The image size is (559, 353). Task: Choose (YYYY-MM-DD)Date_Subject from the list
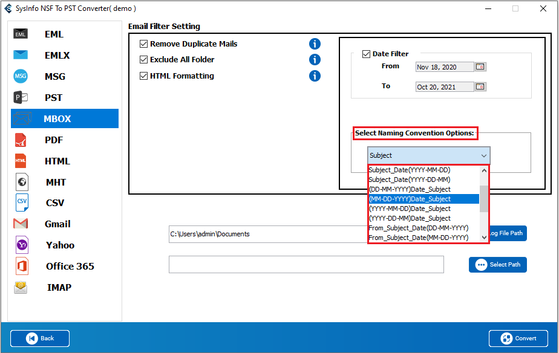click(x=410, y=209)
